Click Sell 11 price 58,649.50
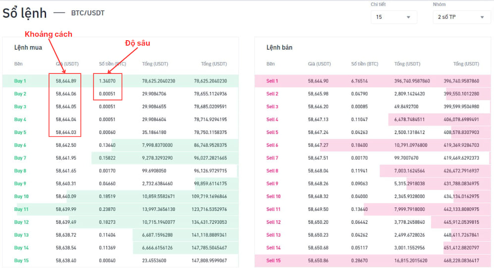Screen dimensions: 494x268 (318, 209)
